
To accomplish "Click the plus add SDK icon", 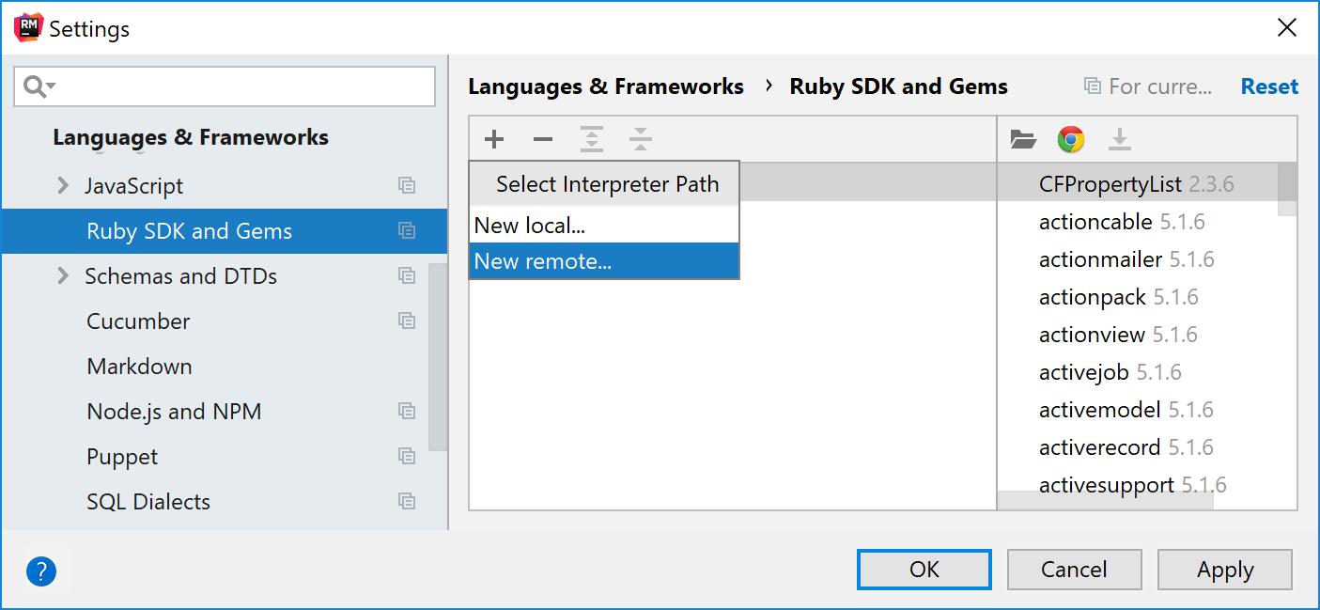I will pos(494,140).
